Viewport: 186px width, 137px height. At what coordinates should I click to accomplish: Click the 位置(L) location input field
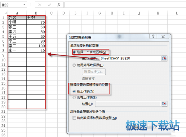point(128,104)
